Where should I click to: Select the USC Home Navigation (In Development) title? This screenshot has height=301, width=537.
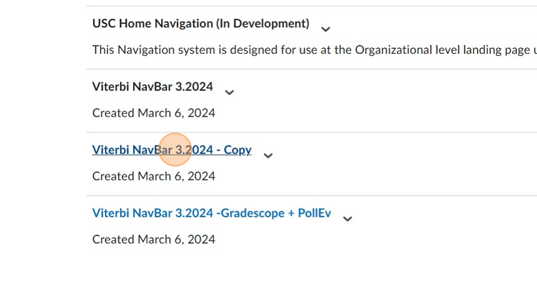pos(200,24)
